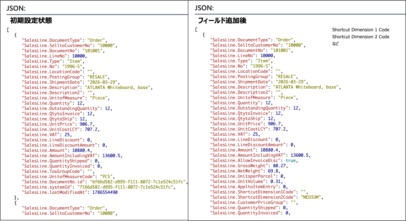Screen dimensions: 406x221
Task: Click "101001" in 初期設定状態 panel
Action: point(92,50)
